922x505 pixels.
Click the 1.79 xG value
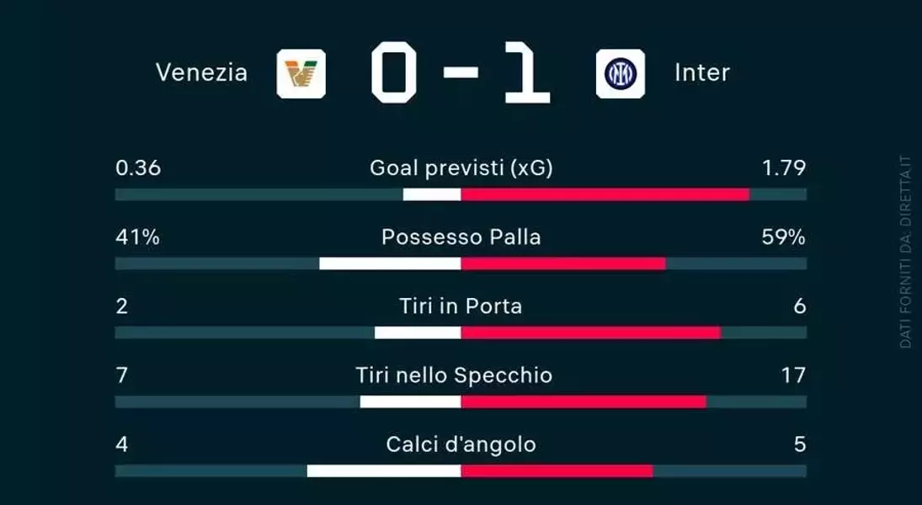click(784, 168)
